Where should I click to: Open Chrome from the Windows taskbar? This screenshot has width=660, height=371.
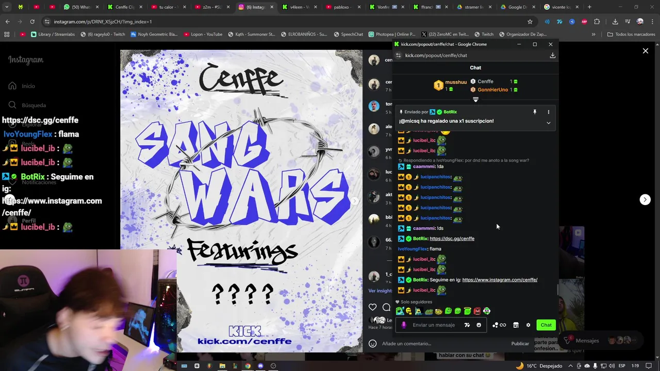pos(247,366)
